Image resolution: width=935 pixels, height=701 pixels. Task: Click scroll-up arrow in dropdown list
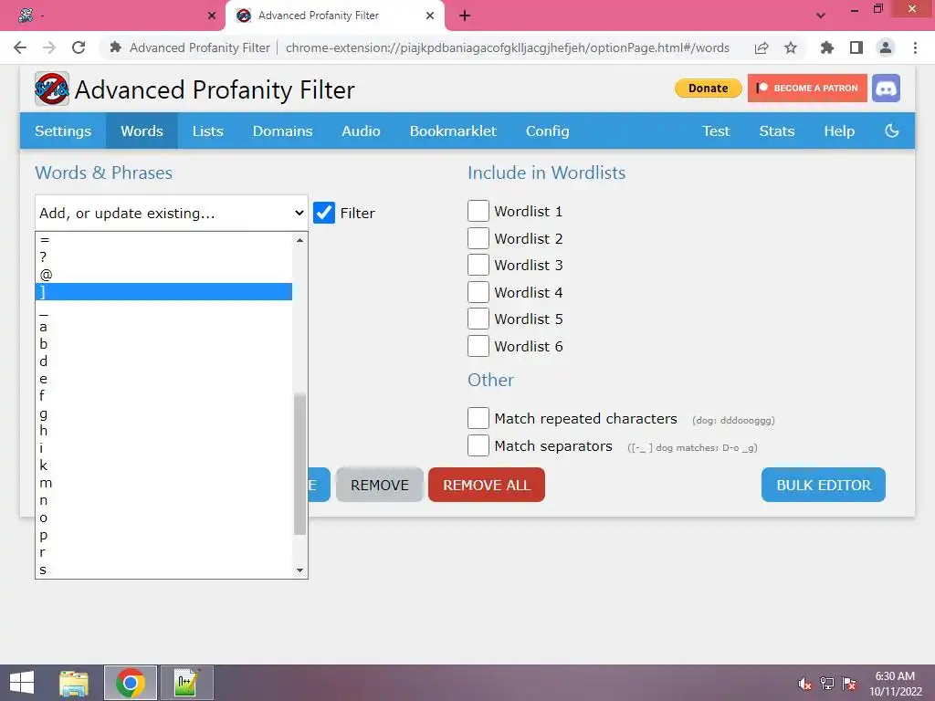(x=299, y=240)
